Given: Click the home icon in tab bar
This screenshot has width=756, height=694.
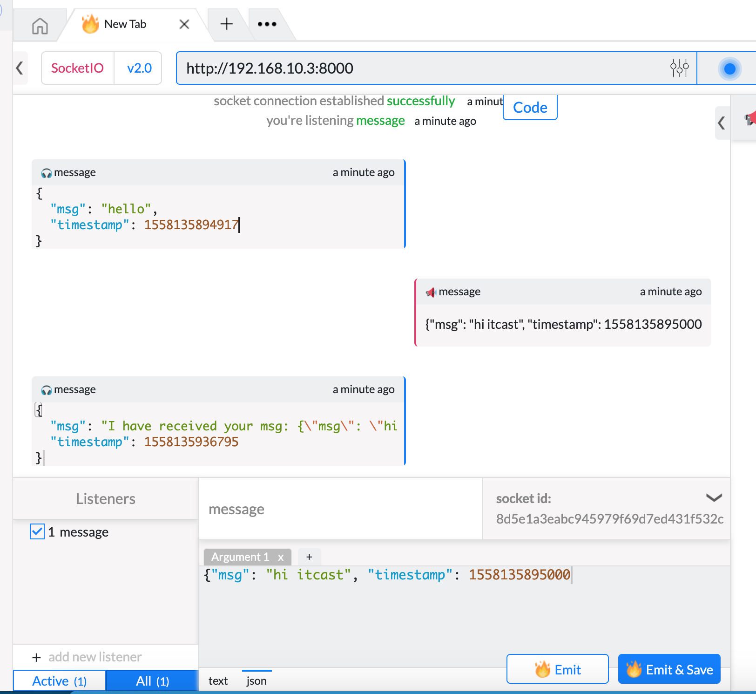Looking at the screenshot, I should point(40,26).
